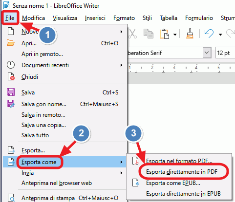Click inside the blank document page
Viewport: 235px width, 202px height.
(181, 118)
